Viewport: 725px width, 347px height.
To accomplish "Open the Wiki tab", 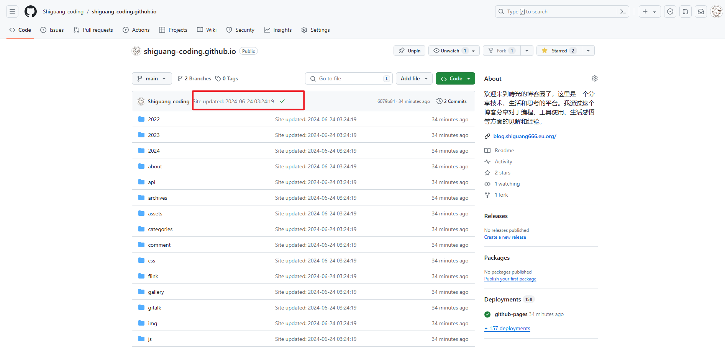I will (207, 30).
